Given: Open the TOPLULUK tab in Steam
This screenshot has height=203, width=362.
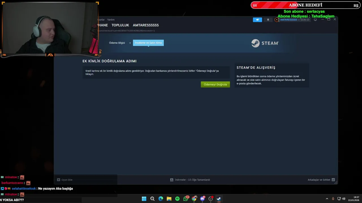Looking at the screenshot, I should (x=120, y=25).
